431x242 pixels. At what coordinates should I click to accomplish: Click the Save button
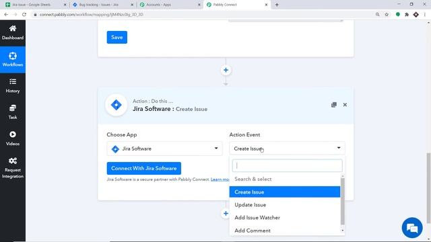[117, 38]
